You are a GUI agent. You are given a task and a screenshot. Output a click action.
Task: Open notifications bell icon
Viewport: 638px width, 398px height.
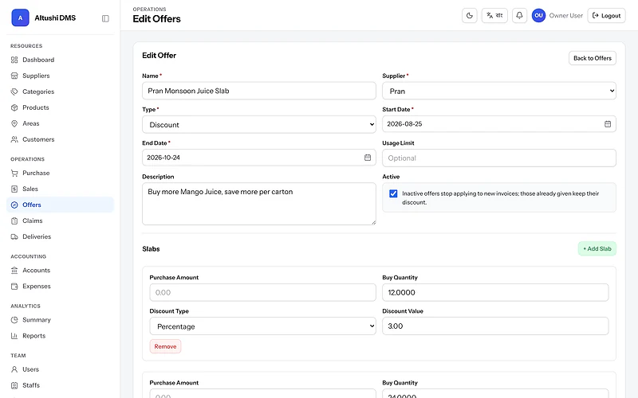pyautogui.click(x=519, y=16)
